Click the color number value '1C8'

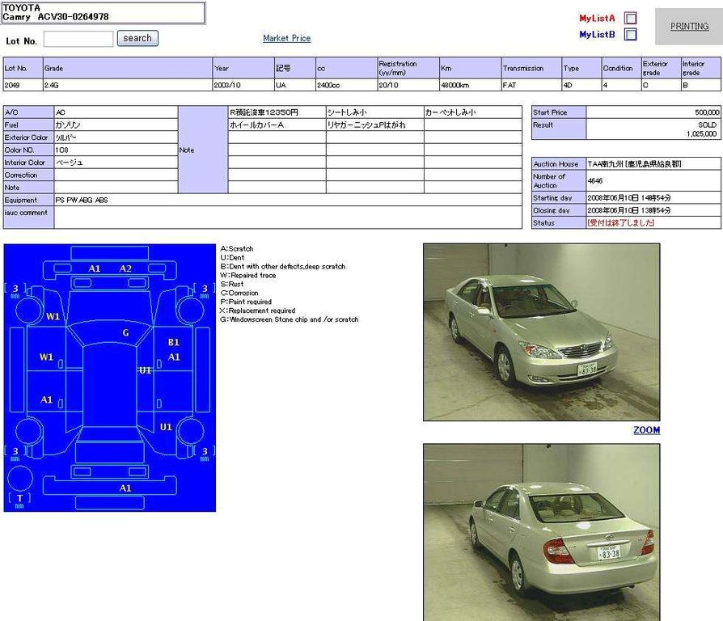pos(61,150)
